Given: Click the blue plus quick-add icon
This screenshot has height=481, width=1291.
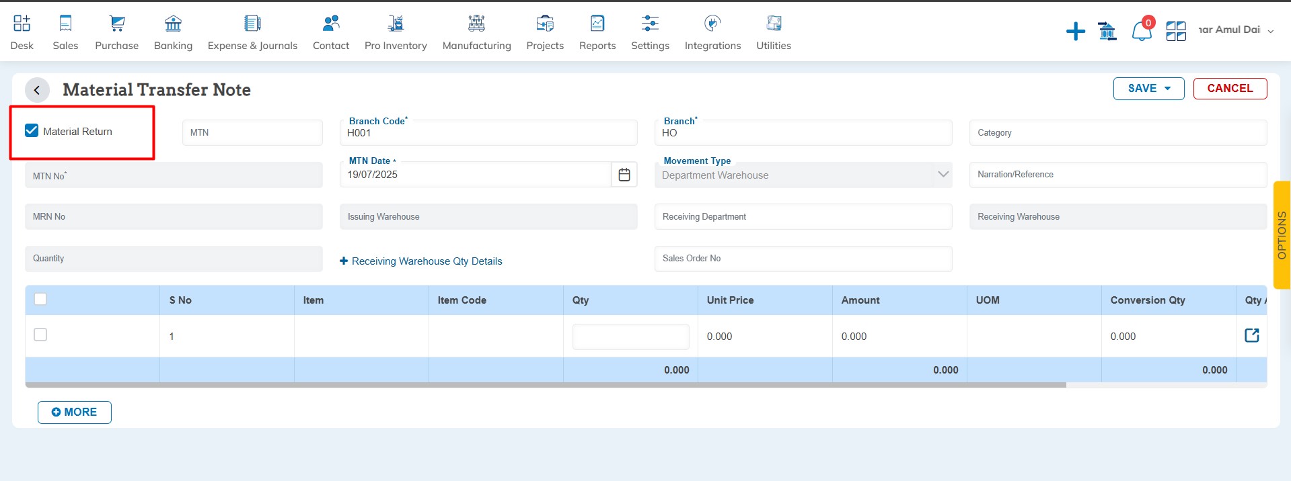Looking at the screenshot, I should 1076,31.
